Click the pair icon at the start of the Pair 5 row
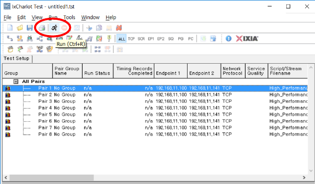Viewport: 315px width, 184px height. (8, 115)
